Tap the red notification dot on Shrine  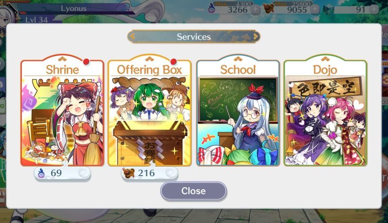tap(86, 62)
